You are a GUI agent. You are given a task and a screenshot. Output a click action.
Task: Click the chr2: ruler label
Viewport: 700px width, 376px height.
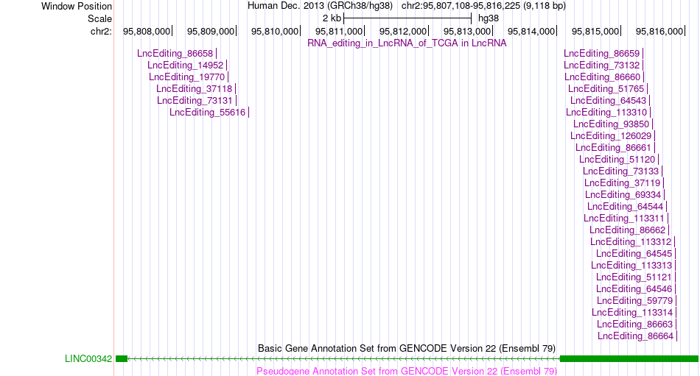click(x=102, y=32)
